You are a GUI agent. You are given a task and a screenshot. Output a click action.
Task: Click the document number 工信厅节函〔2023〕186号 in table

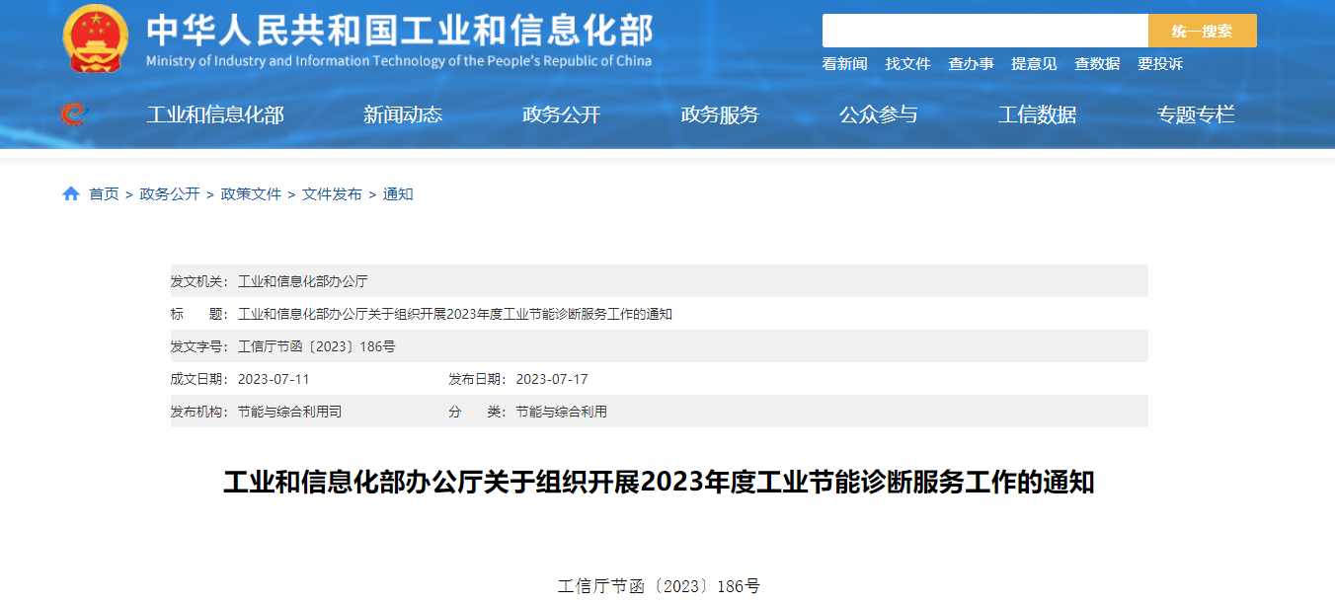(317, 346)
